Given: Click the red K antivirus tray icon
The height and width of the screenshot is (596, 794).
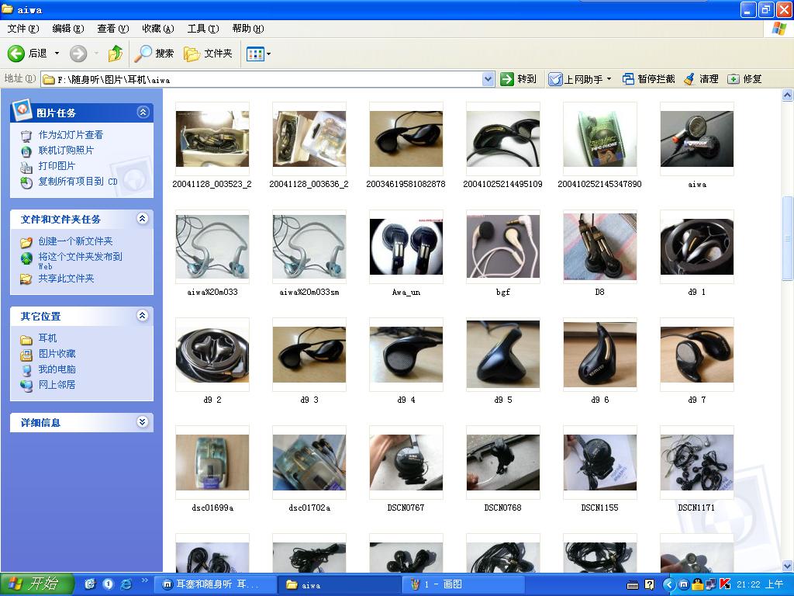Looking at the screenshot, I should coord(725,585).
